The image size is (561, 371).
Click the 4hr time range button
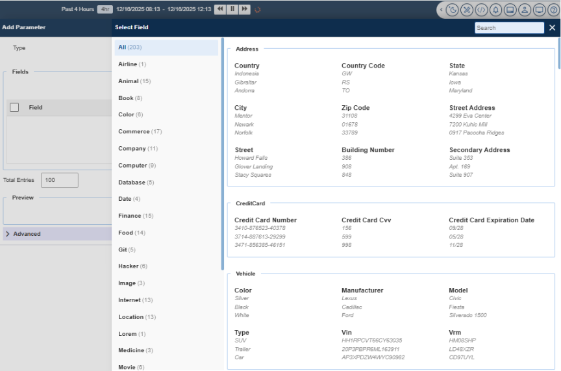(104, 9)
